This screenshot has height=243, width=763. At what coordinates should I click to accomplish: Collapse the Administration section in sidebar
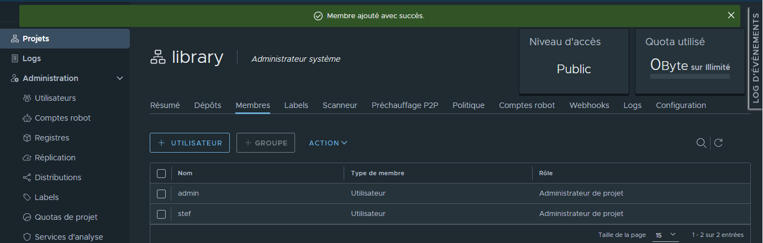120,78
